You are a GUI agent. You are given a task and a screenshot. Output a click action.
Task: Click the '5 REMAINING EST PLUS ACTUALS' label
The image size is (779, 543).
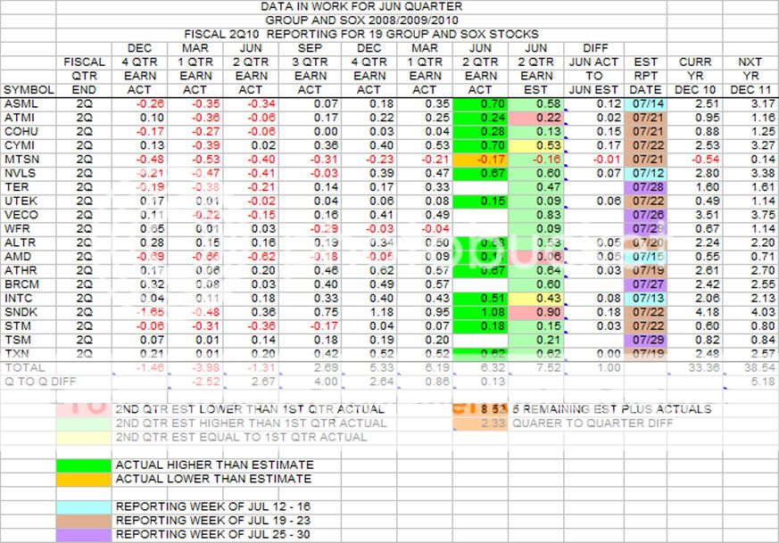tap(611, 408)
